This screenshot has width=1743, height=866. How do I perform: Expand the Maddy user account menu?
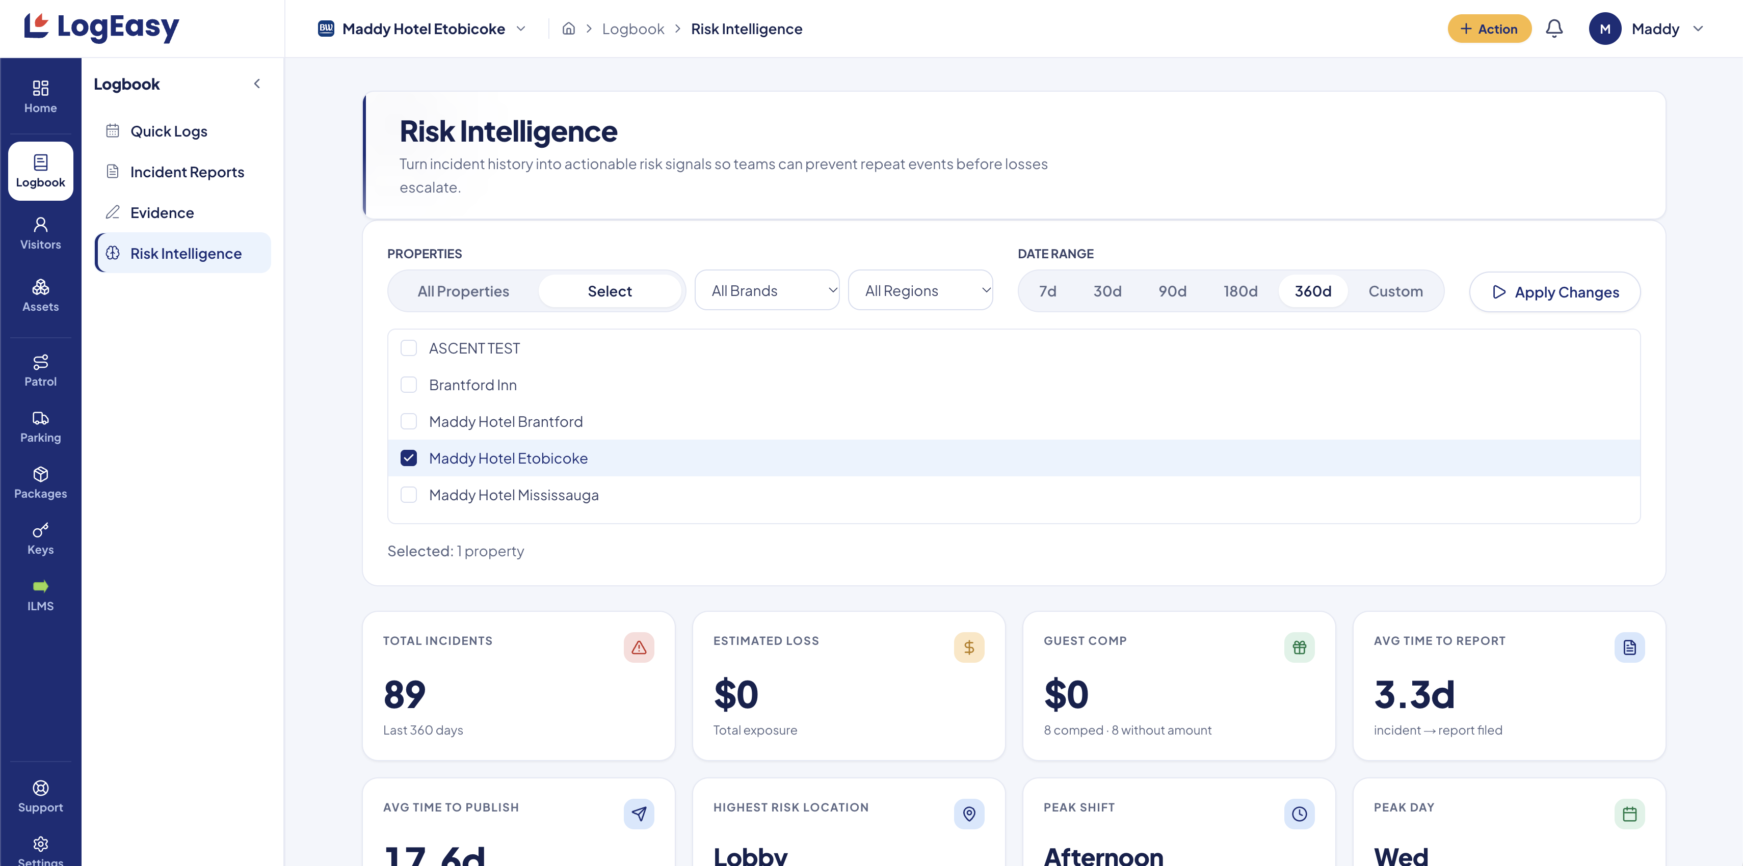(x=1646, y=29)
